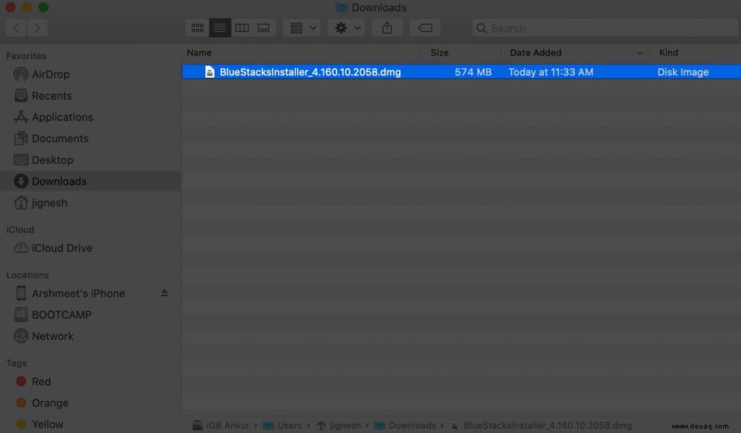Switch to icon view

(198, 28)
